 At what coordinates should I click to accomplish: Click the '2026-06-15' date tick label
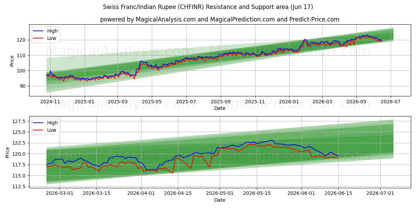[338, 194]
